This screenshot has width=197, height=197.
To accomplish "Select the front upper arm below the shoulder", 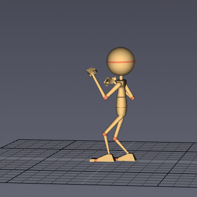I will (x=114, y=90).
